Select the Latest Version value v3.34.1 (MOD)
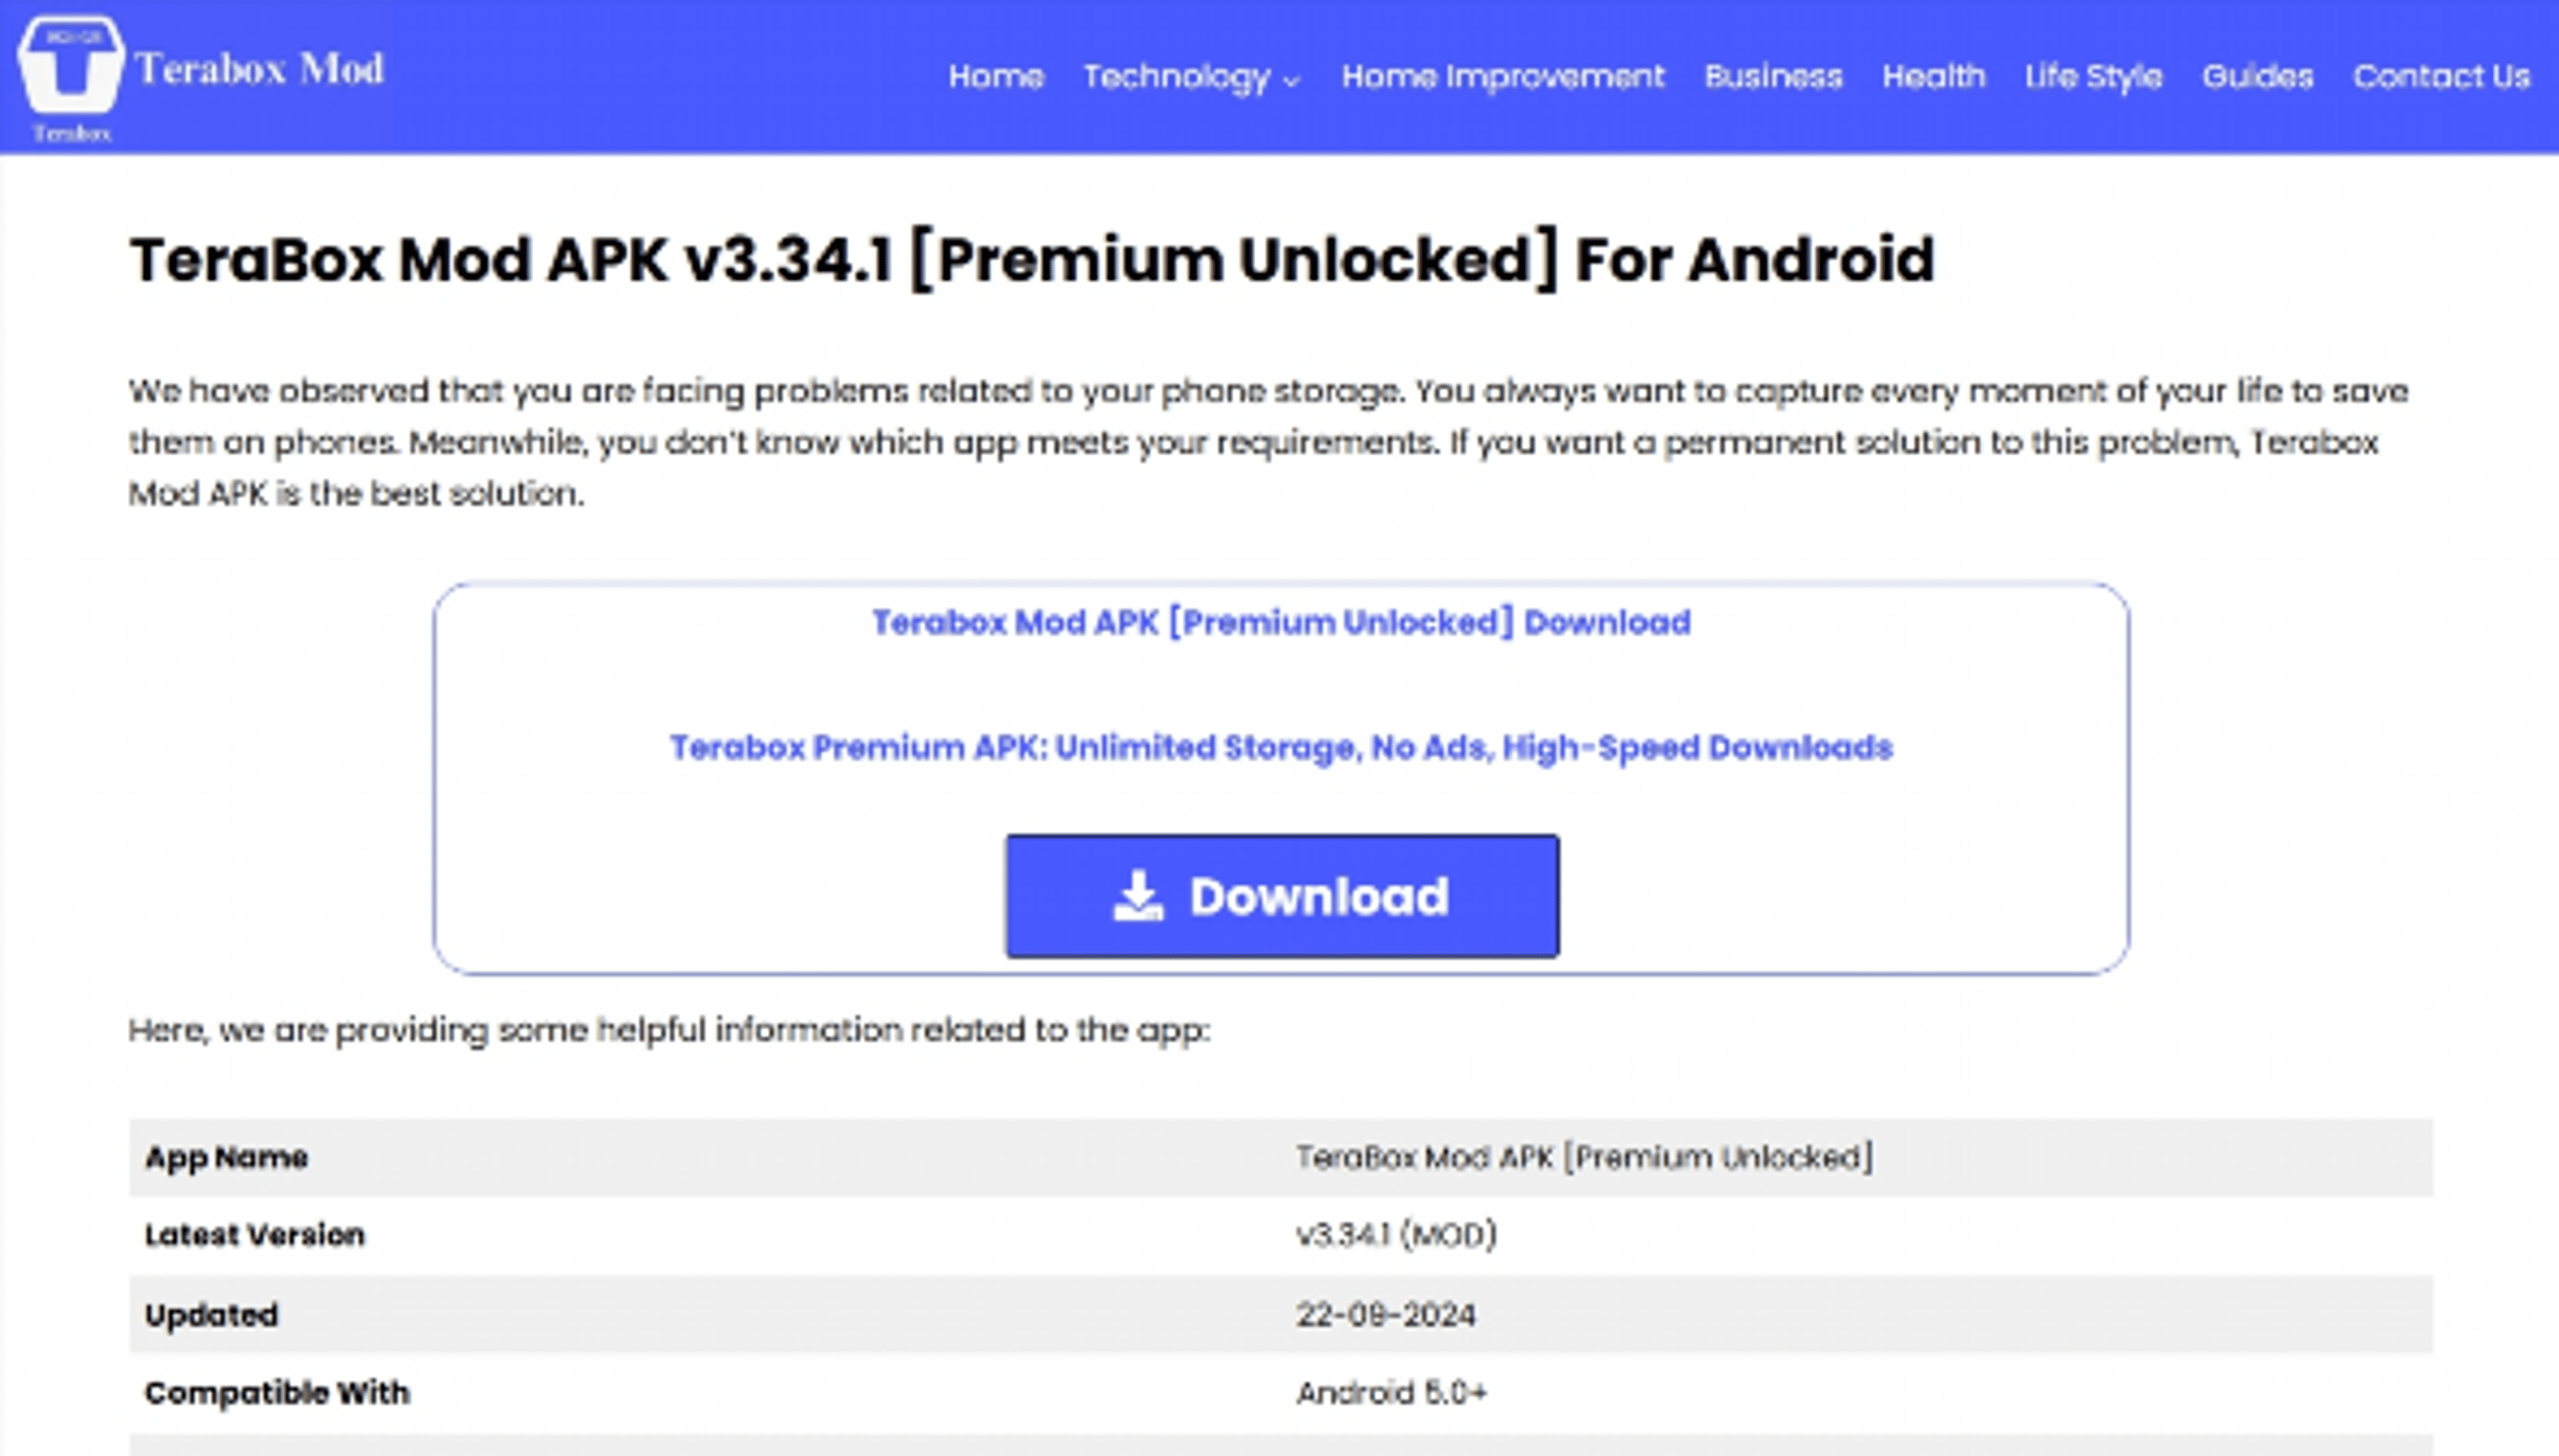 (1395, 1235)
